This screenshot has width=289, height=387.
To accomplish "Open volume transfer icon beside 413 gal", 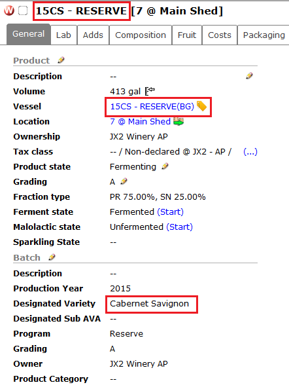I will click(x=150, y=91).
